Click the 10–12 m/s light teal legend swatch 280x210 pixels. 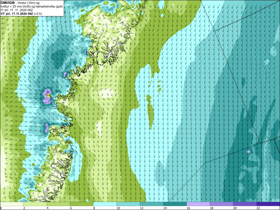(128, 204)
